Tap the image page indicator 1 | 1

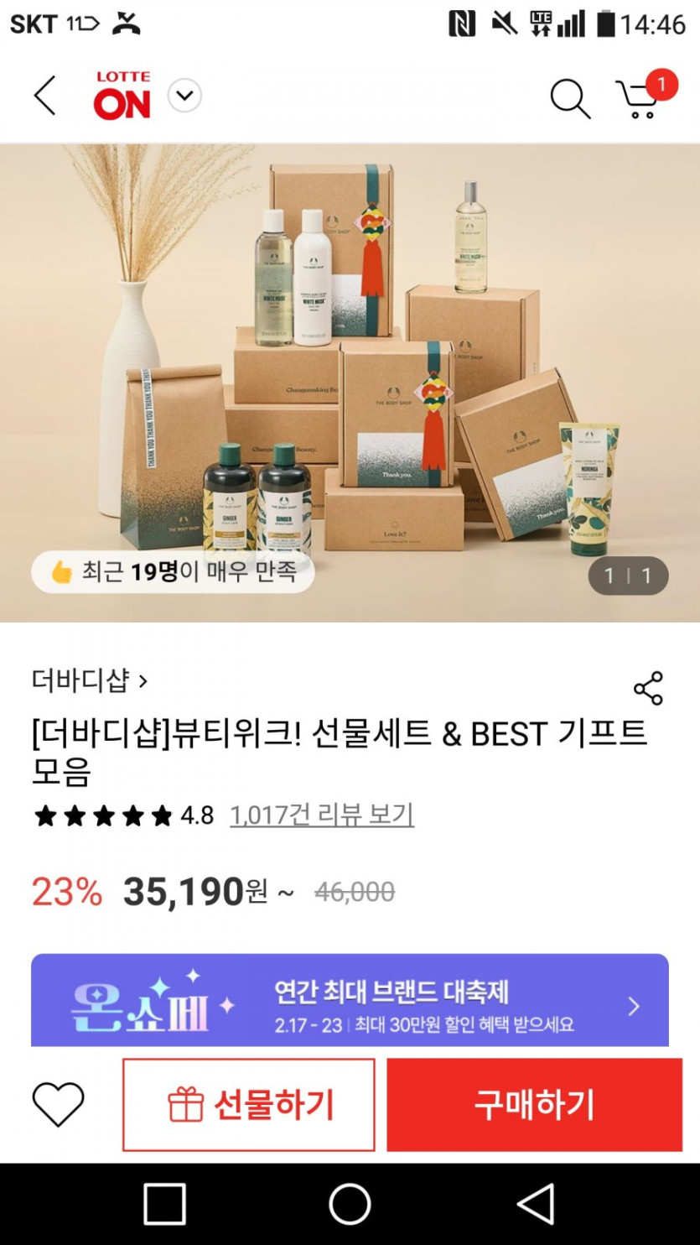pyautogui.click(x=628, y=576)
